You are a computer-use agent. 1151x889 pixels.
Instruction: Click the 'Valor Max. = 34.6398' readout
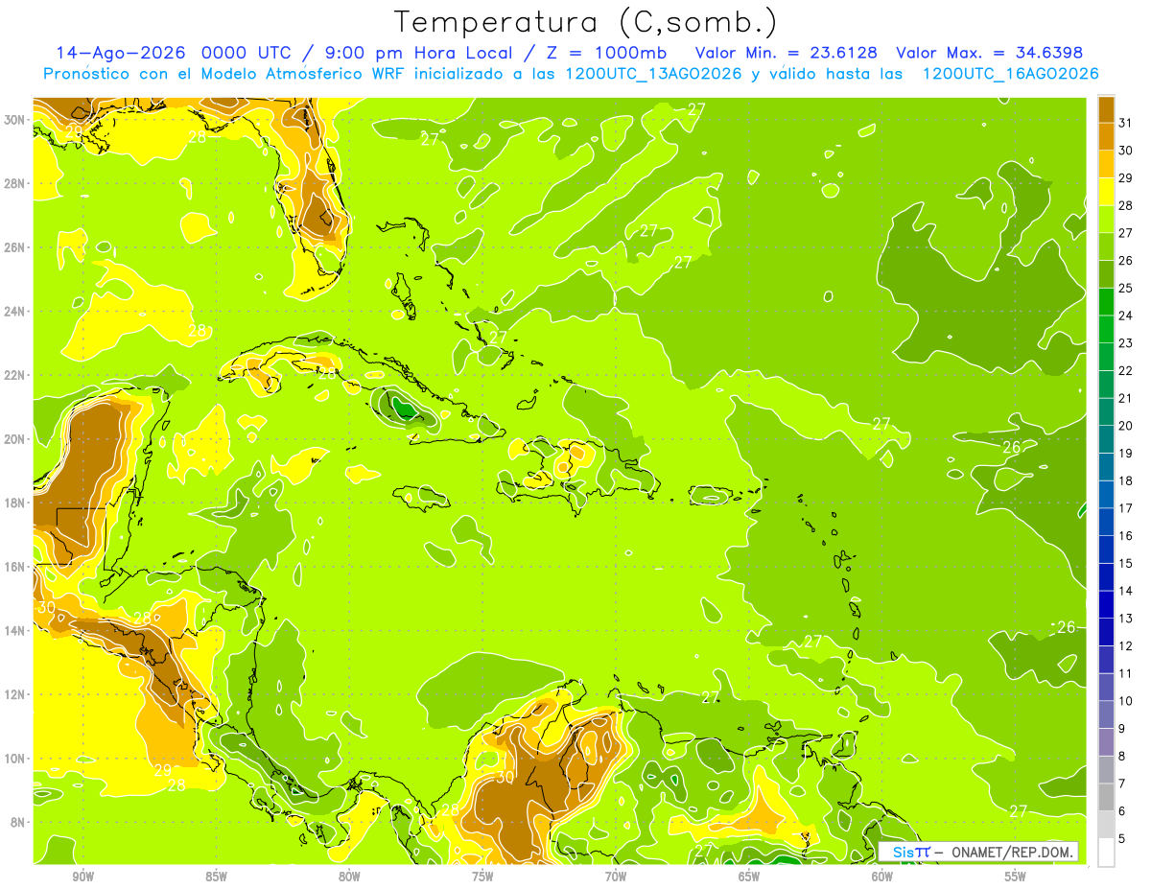pyautogui.click(x=989, y=53)
